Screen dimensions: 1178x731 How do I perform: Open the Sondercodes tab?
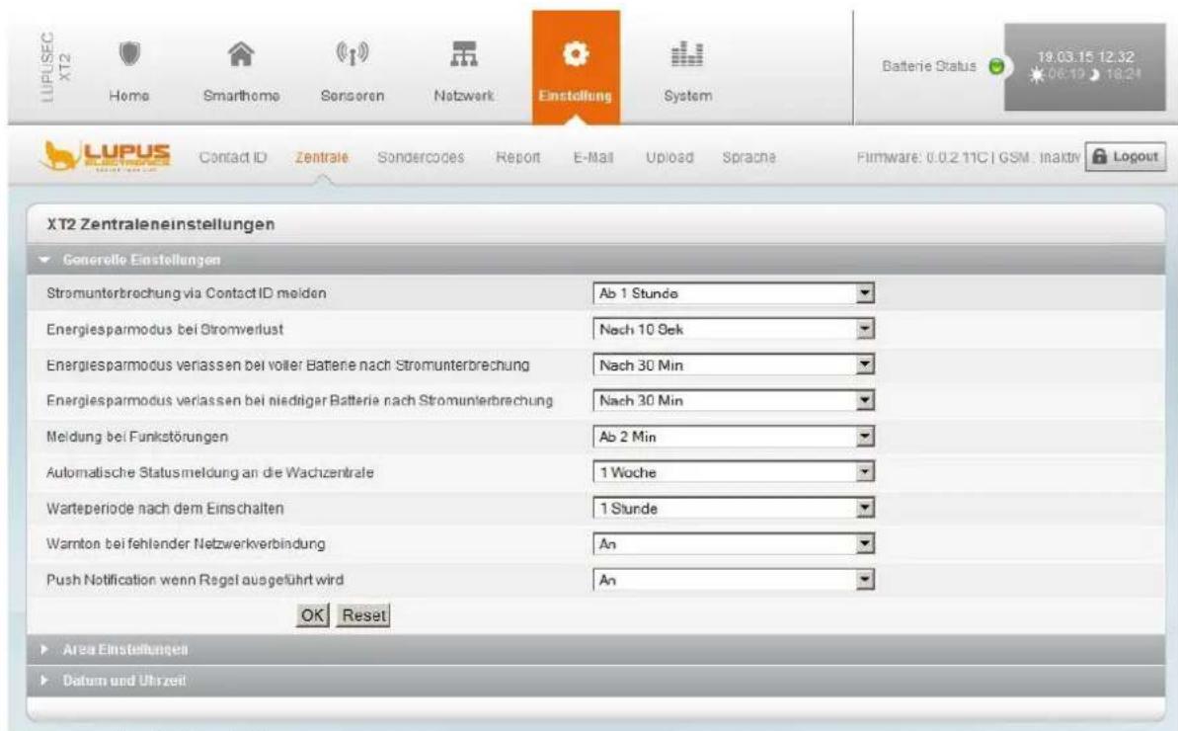pos(421,157)
